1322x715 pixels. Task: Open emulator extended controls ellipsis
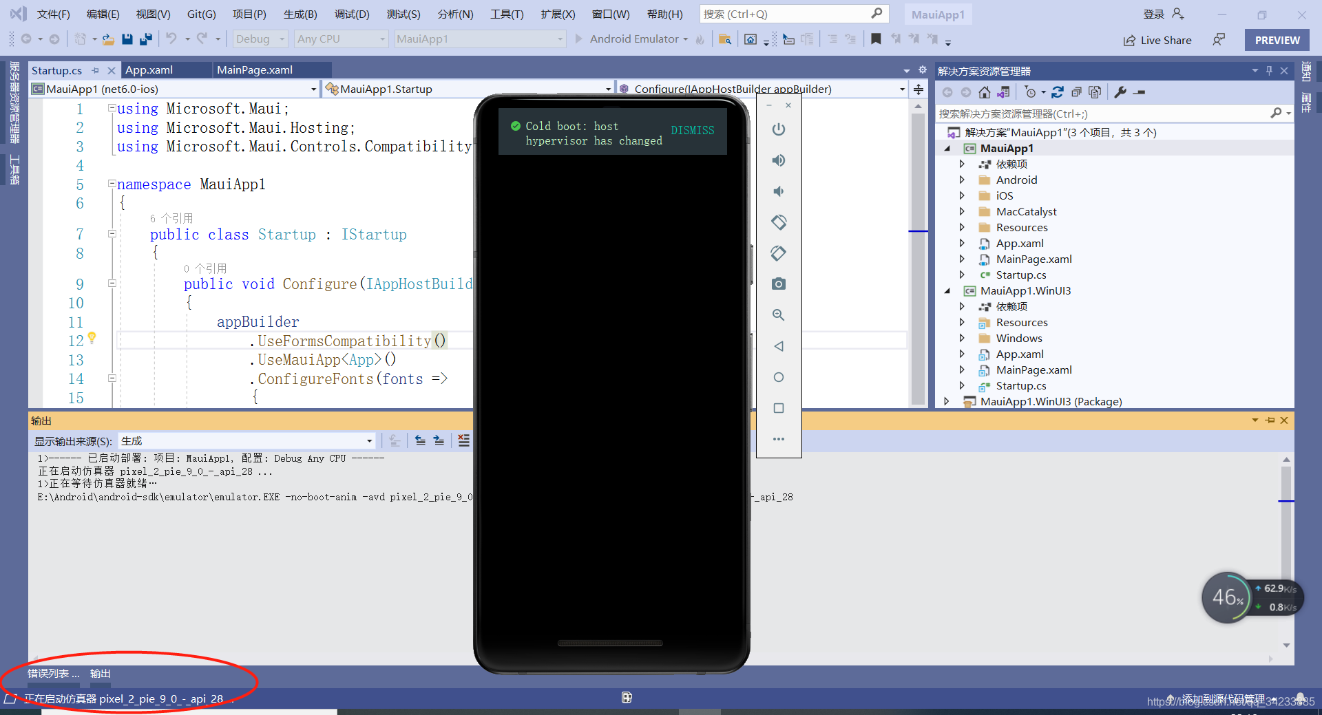[x=778, y=439]
